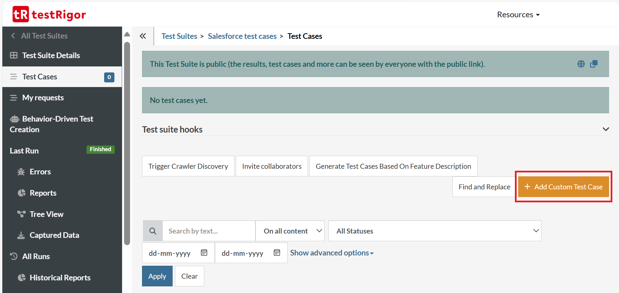Click the testRigor logo
This screenshot has width=619, height=293.
pyautogui.click(x=49, y=14)
